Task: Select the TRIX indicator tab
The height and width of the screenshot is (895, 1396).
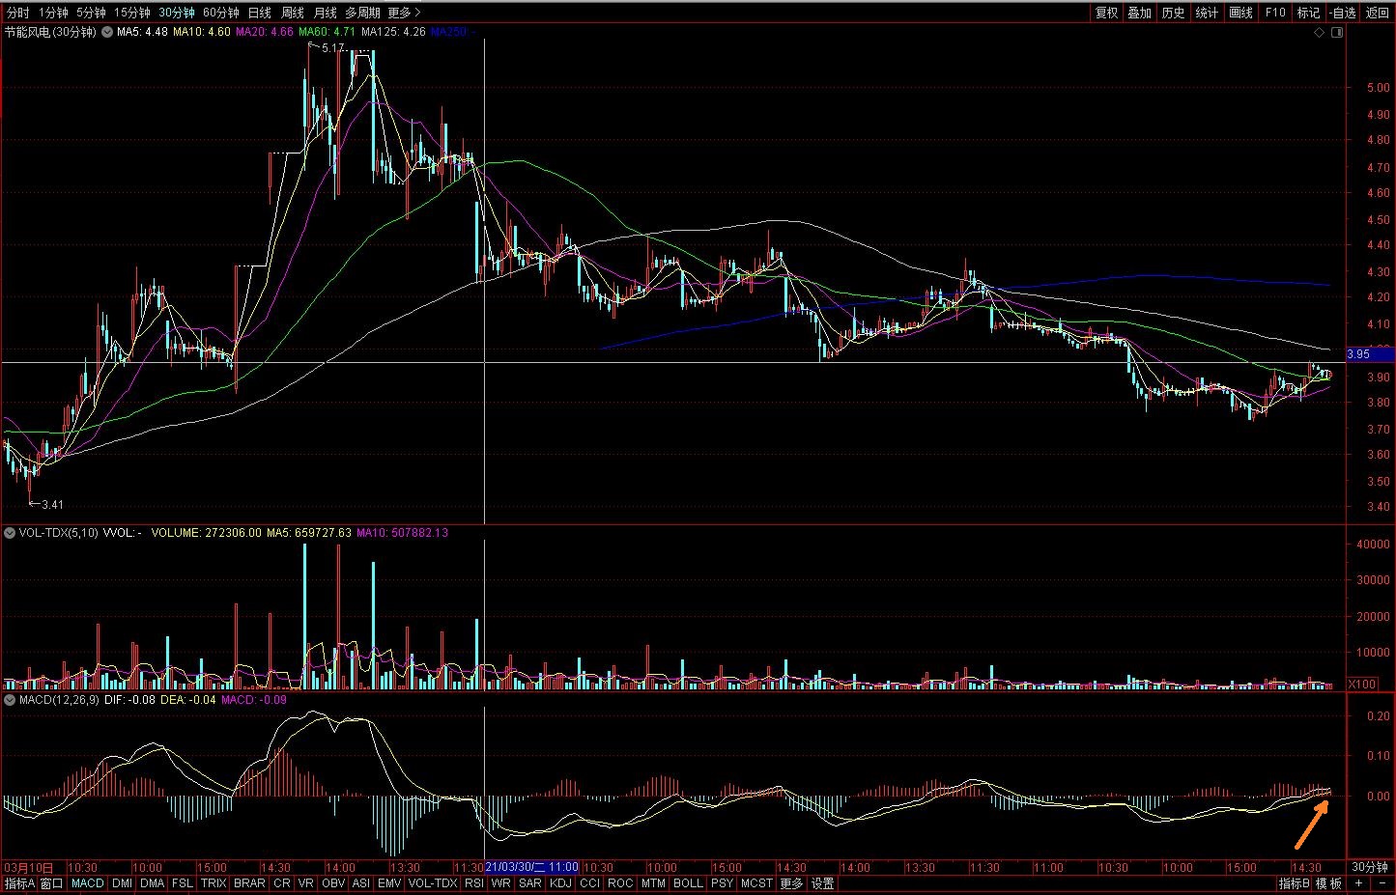Action: [214, 883]
